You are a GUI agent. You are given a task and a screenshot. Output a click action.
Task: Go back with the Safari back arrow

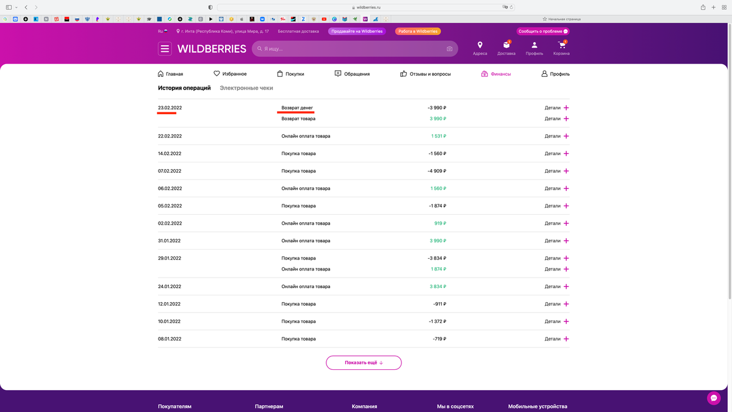pyautogui.click(x=26, y=7)
